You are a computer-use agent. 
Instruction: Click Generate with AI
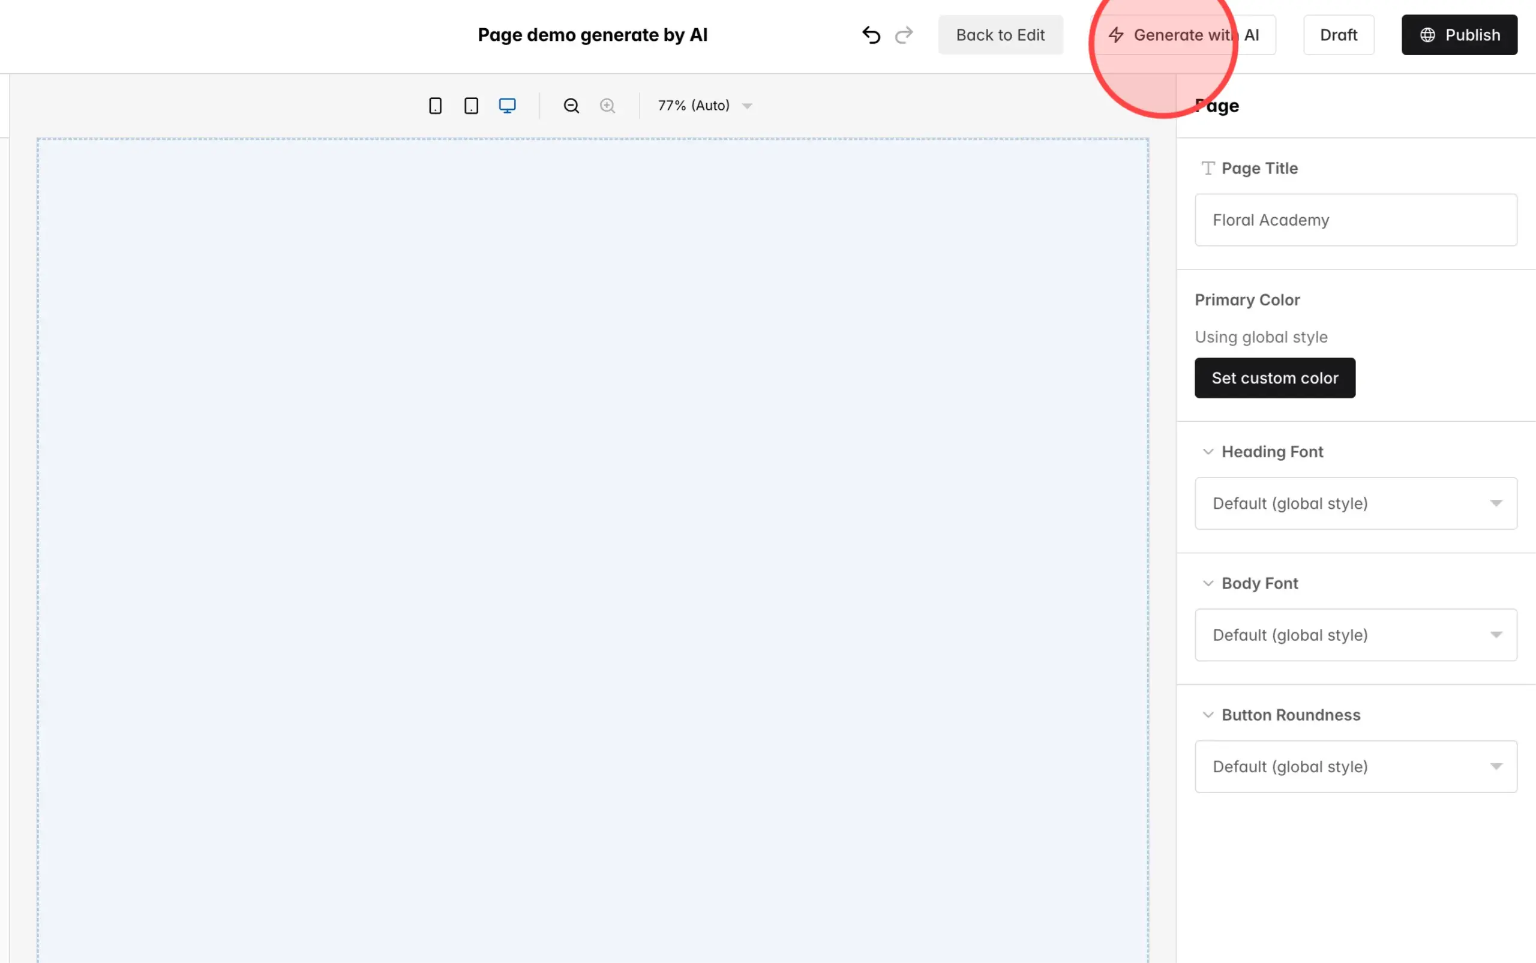1184,35
